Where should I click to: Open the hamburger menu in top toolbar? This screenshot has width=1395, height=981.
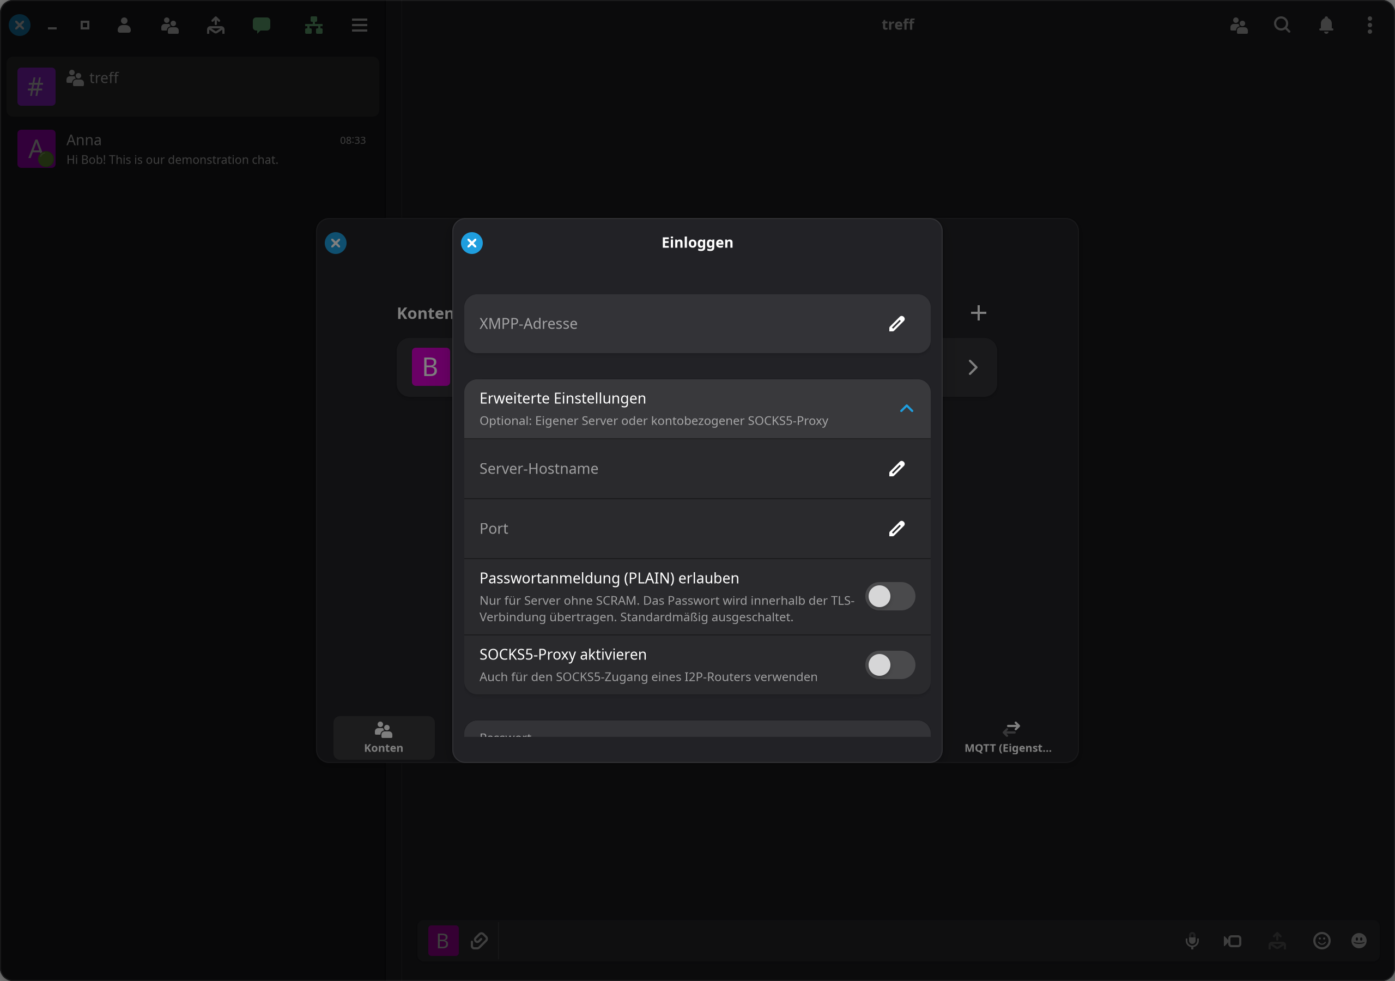coord(360,25)
